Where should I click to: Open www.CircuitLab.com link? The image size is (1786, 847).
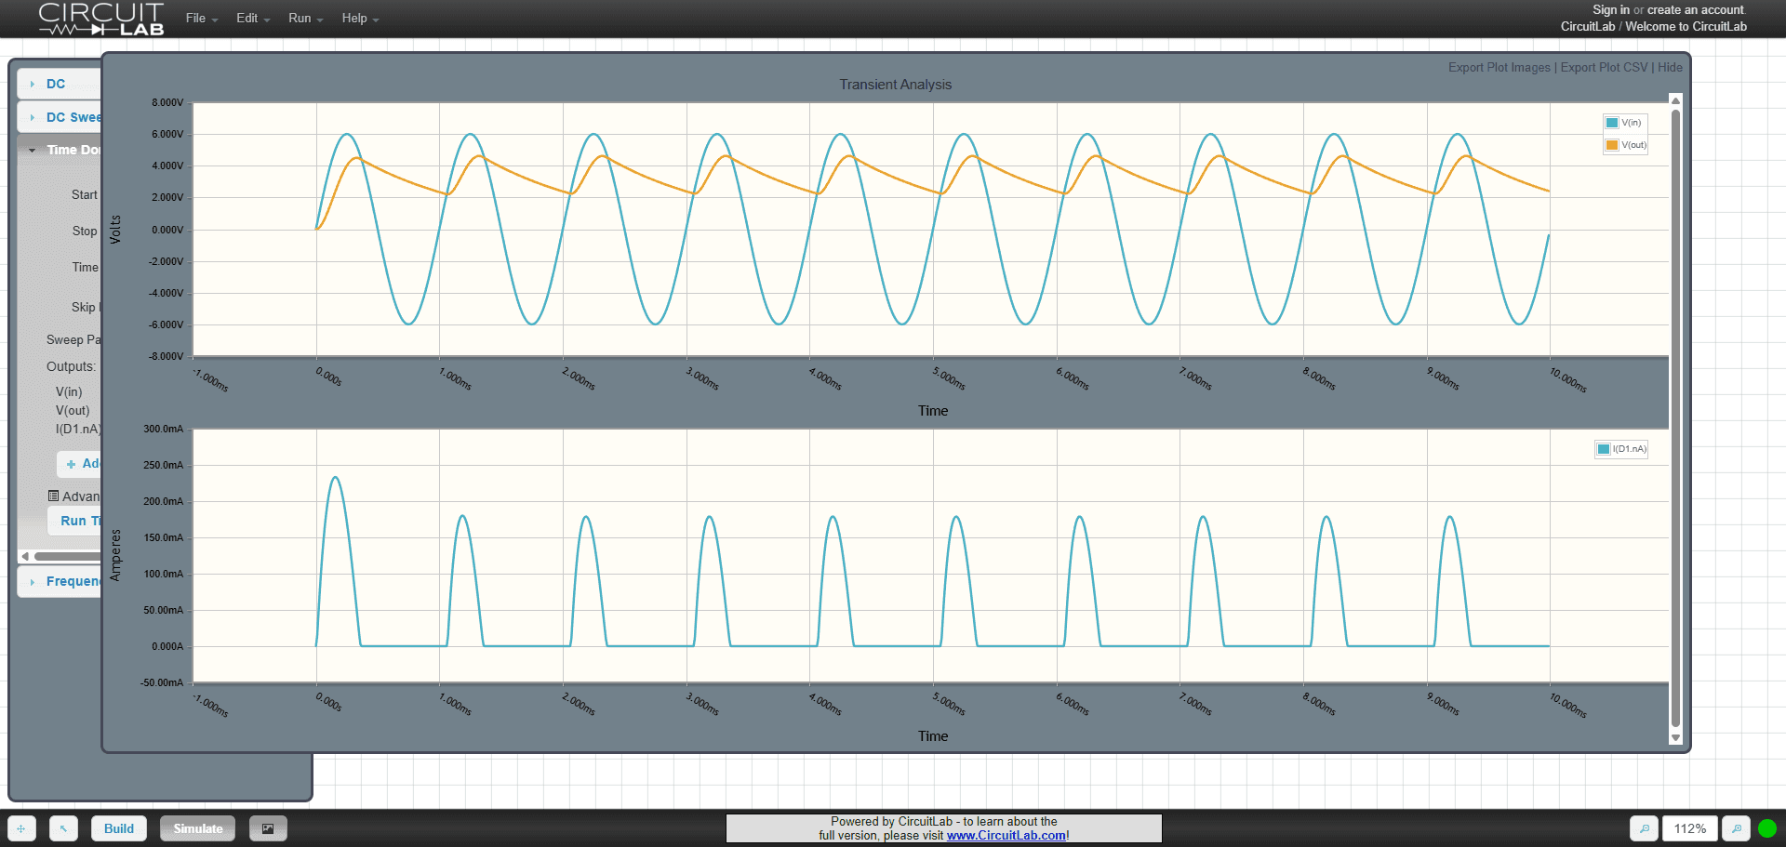pyautogui.click(x=1006, y=836)
